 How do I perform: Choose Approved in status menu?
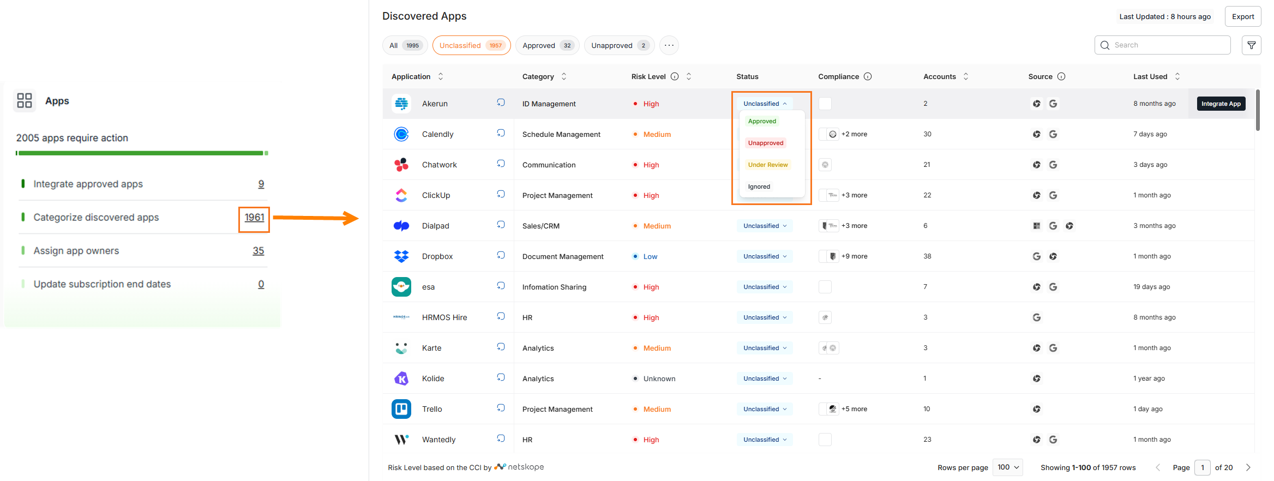pos(762,121)
